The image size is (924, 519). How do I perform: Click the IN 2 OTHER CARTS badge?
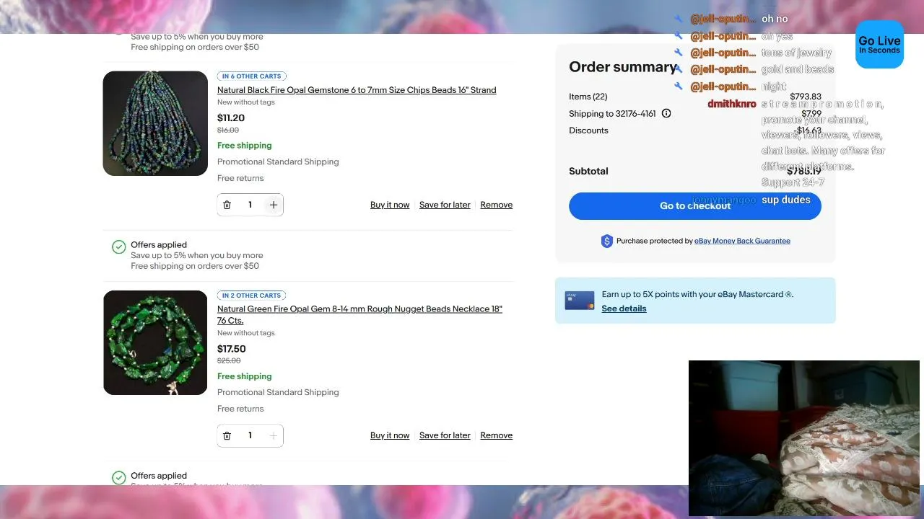click(252, 295)
